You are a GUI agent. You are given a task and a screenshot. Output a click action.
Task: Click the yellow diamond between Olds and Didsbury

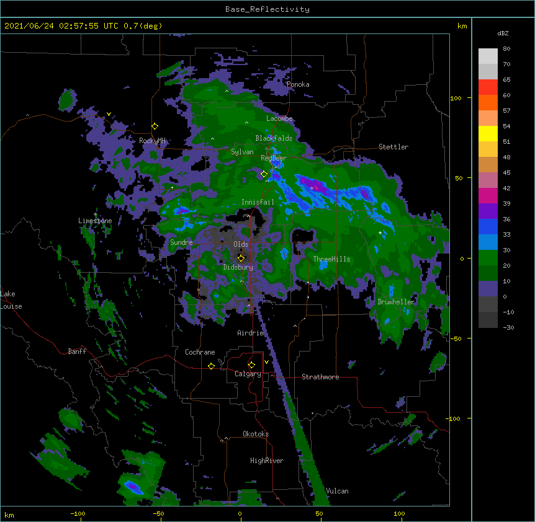(241, 258)
